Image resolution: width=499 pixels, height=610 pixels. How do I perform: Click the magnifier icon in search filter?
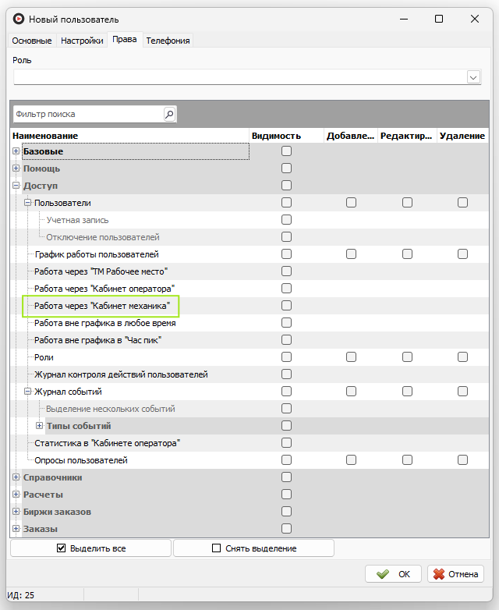(x=169, y=114)
